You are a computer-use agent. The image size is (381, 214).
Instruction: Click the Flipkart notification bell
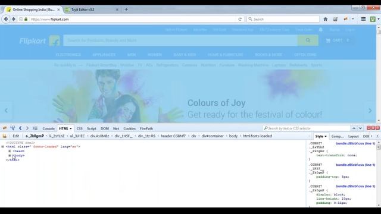[321, 30]
